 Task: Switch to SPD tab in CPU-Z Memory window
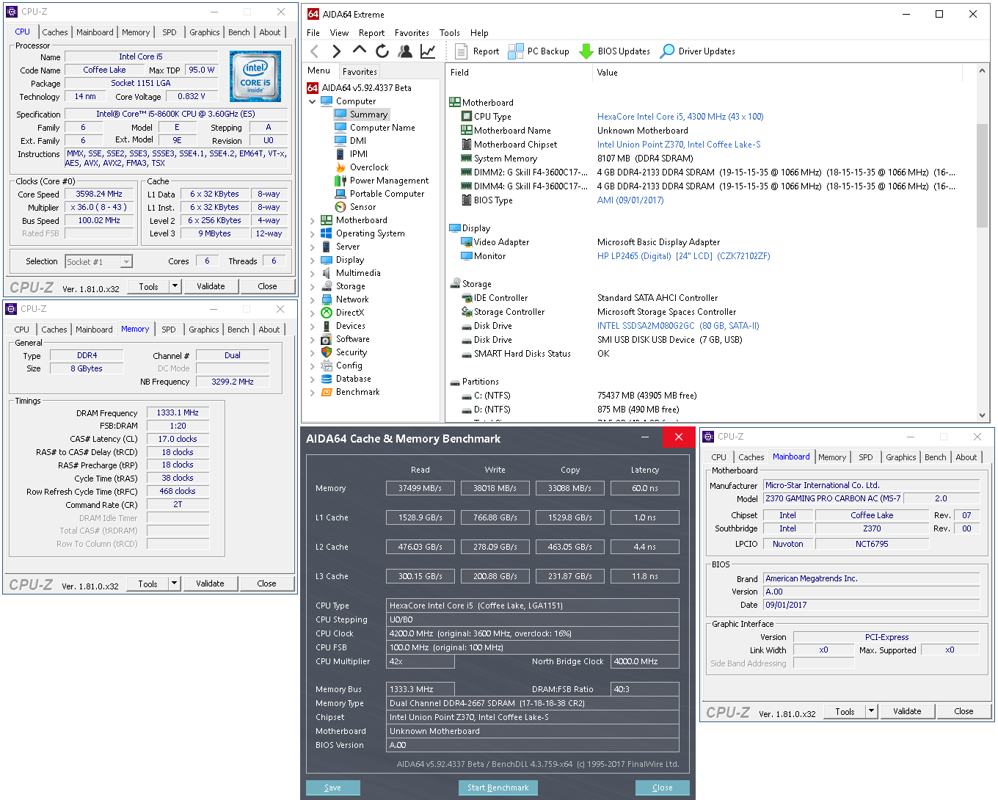click(169, 330)
